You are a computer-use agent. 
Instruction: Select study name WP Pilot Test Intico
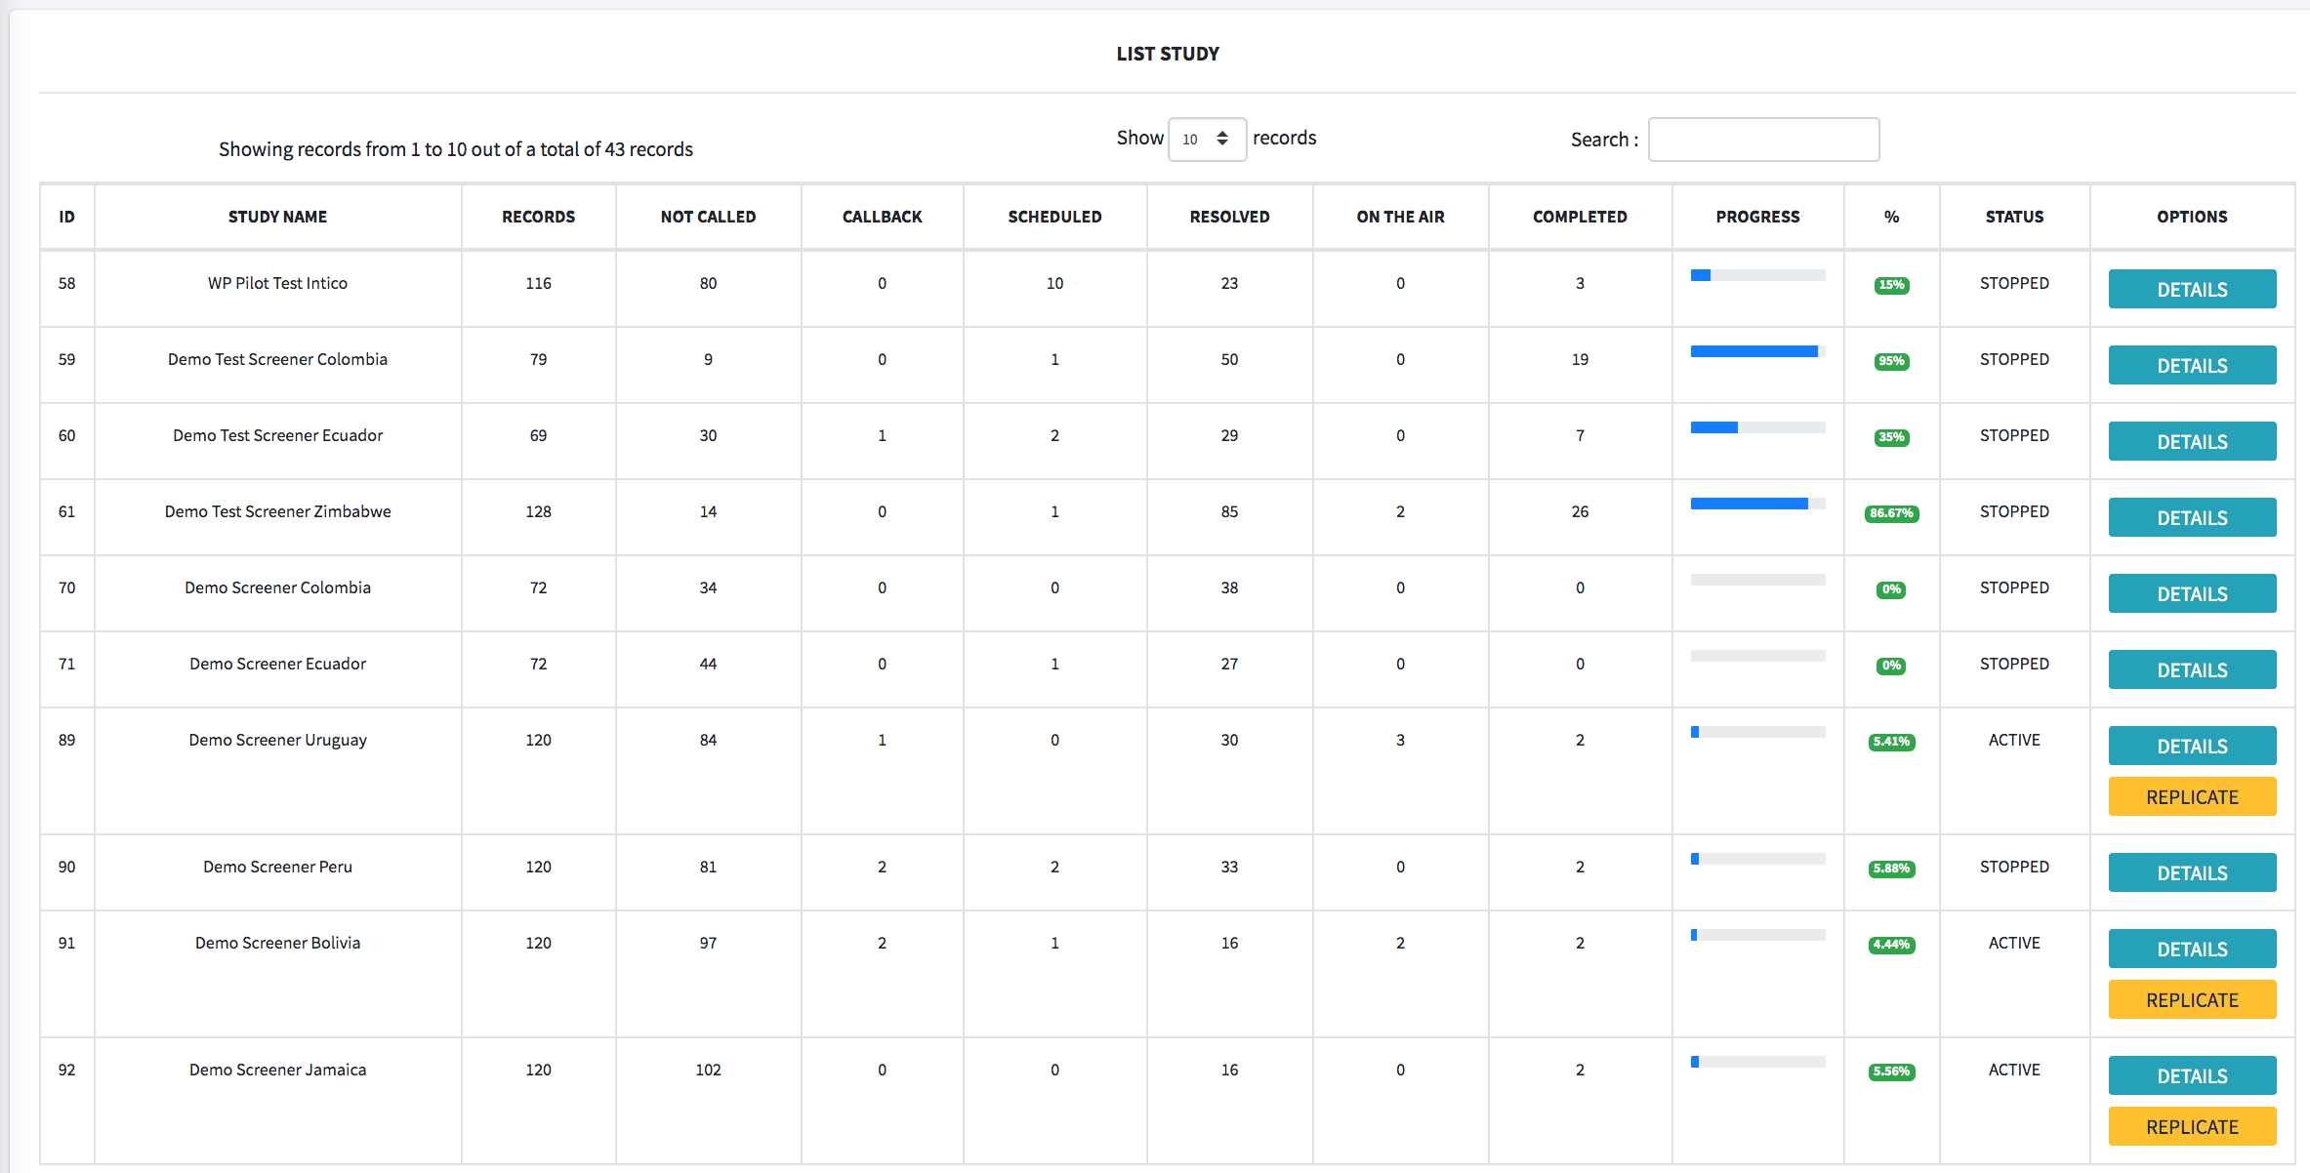tap(277, 283)
